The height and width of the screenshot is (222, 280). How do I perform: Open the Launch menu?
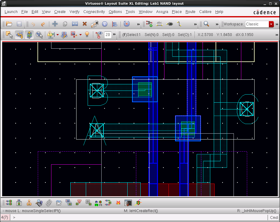click(x=11, y=12)
